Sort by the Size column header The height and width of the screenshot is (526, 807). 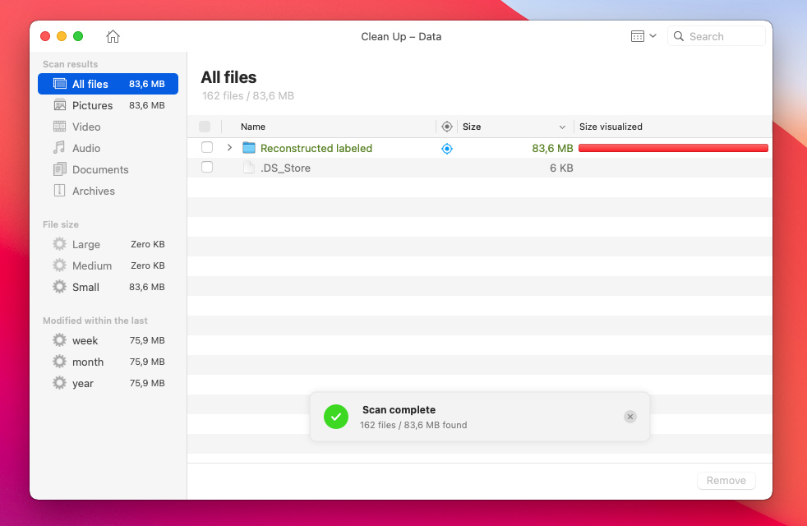472,127
